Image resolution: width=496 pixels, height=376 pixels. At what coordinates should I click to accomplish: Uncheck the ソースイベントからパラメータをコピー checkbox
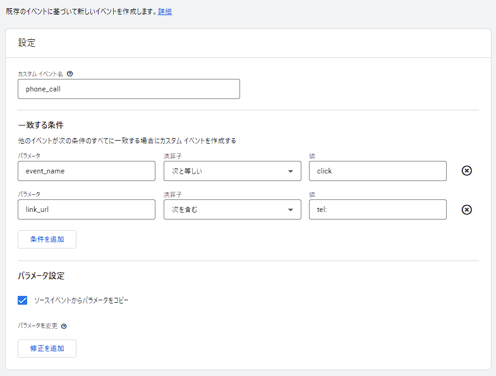coord(23,301)
